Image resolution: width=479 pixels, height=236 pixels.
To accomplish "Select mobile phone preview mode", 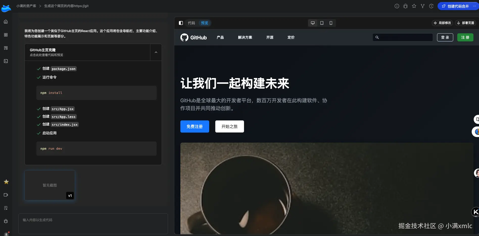I will [x=331, y=23].
